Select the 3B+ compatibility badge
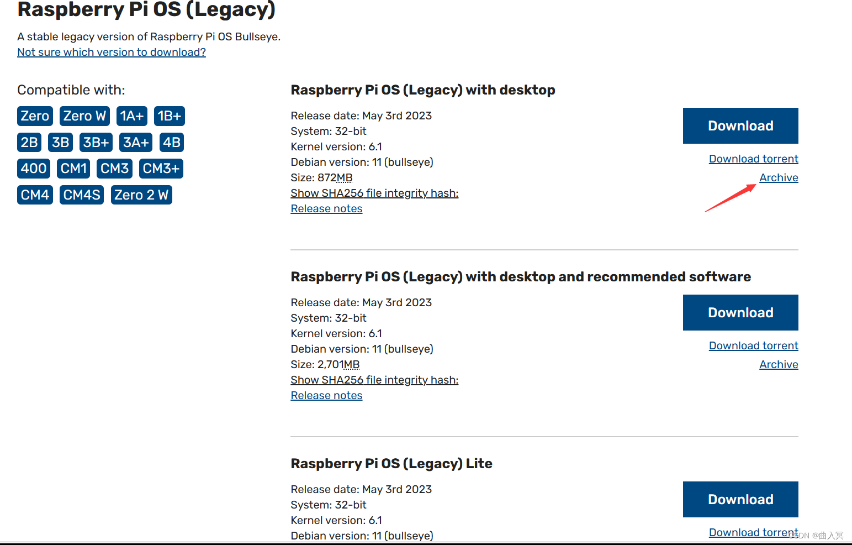This screenshot has width=852, height=545. click(x=96, y=142)
